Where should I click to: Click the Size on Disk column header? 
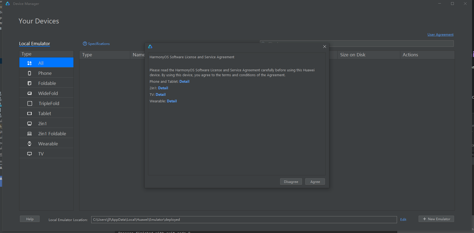pyautogui.click(x=368, y=55)
